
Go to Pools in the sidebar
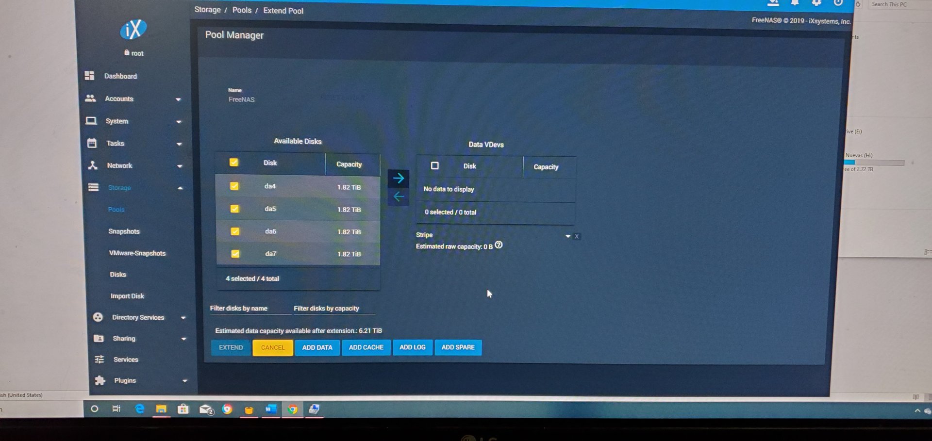pyautogui.click(x=116, y=210)
